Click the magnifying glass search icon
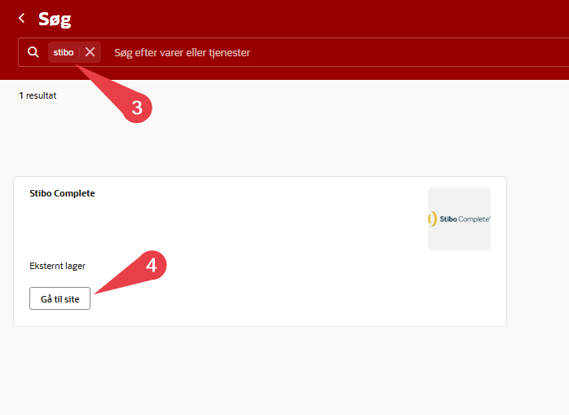569x415 pixels. (33, 52)
